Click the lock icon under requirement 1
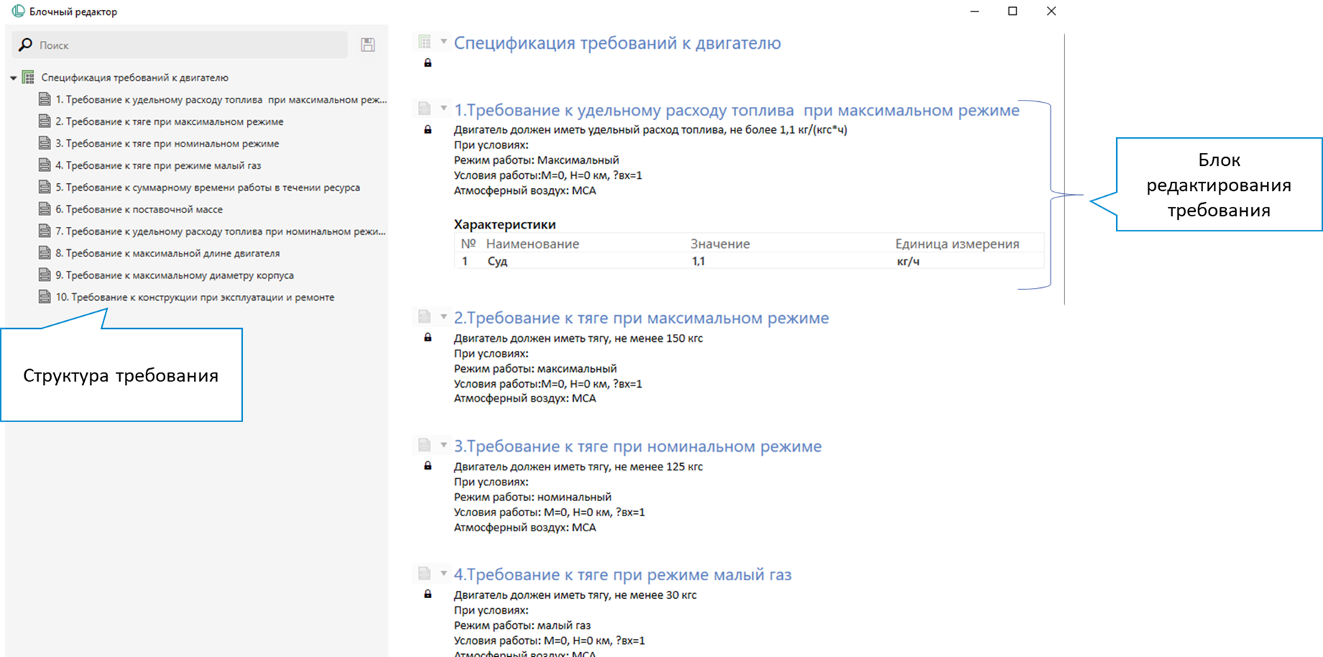 [x=428, y=130]
